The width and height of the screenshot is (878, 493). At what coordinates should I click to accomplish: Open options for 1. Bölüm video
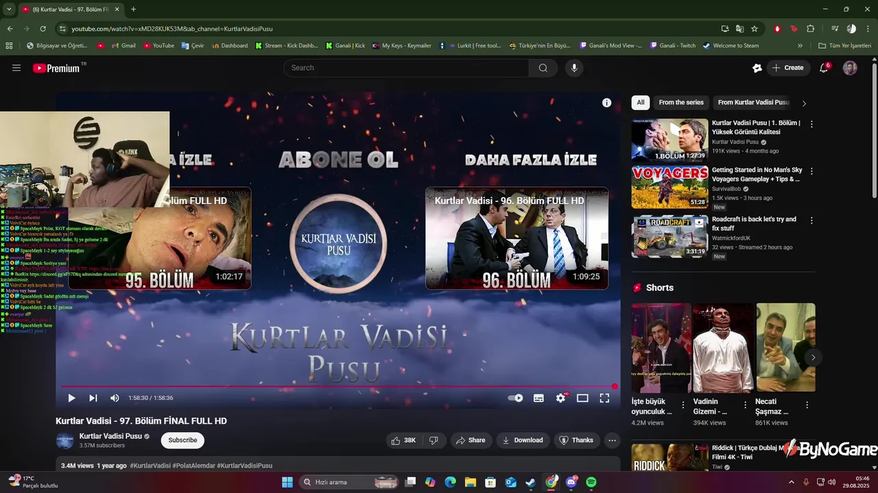[811, 125]
